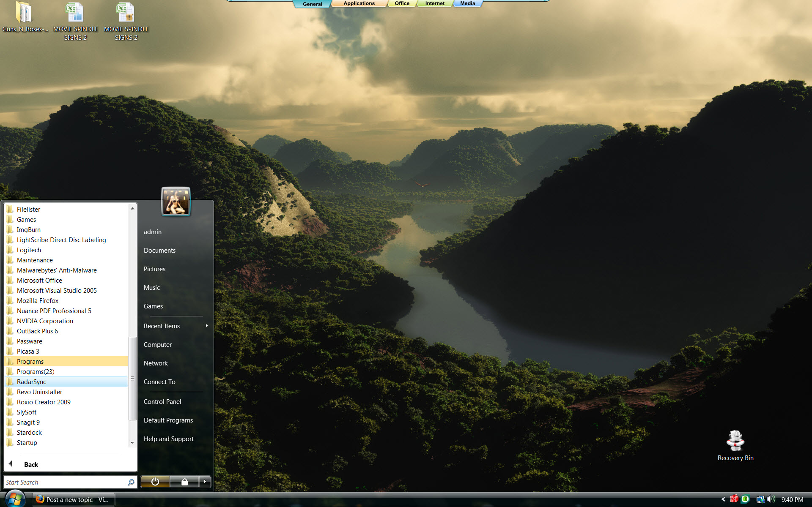Click the user account picture

(176, 202)
